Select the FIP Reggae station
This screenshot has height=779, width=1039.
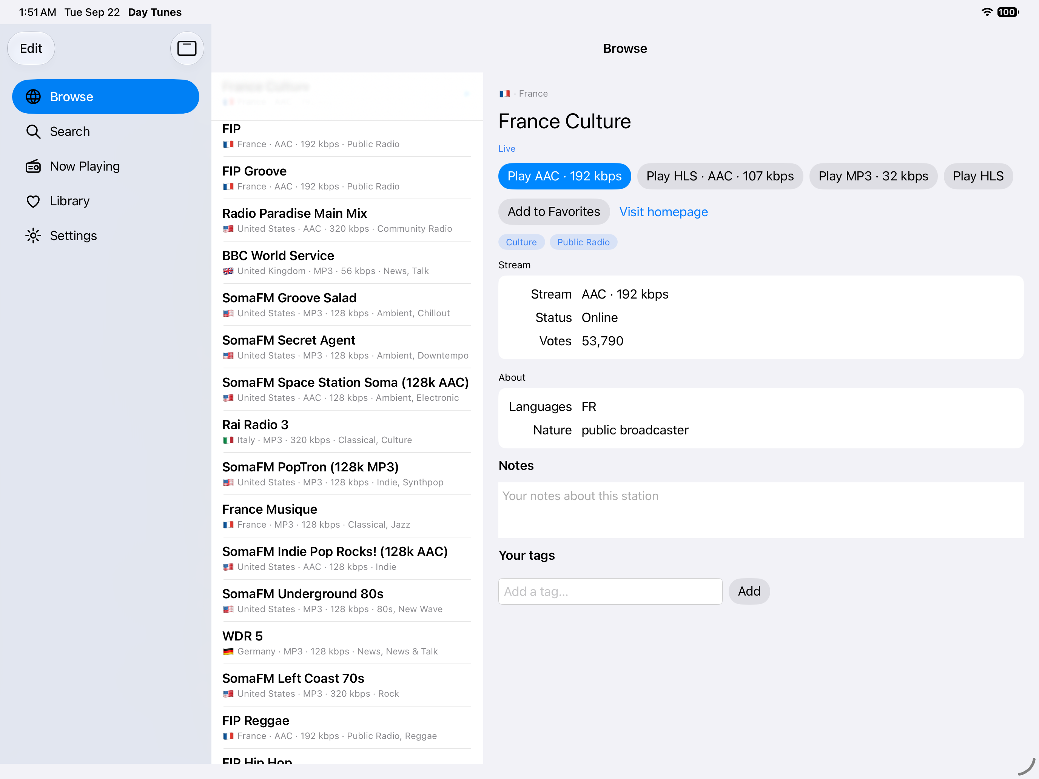(x=347, y=727)
